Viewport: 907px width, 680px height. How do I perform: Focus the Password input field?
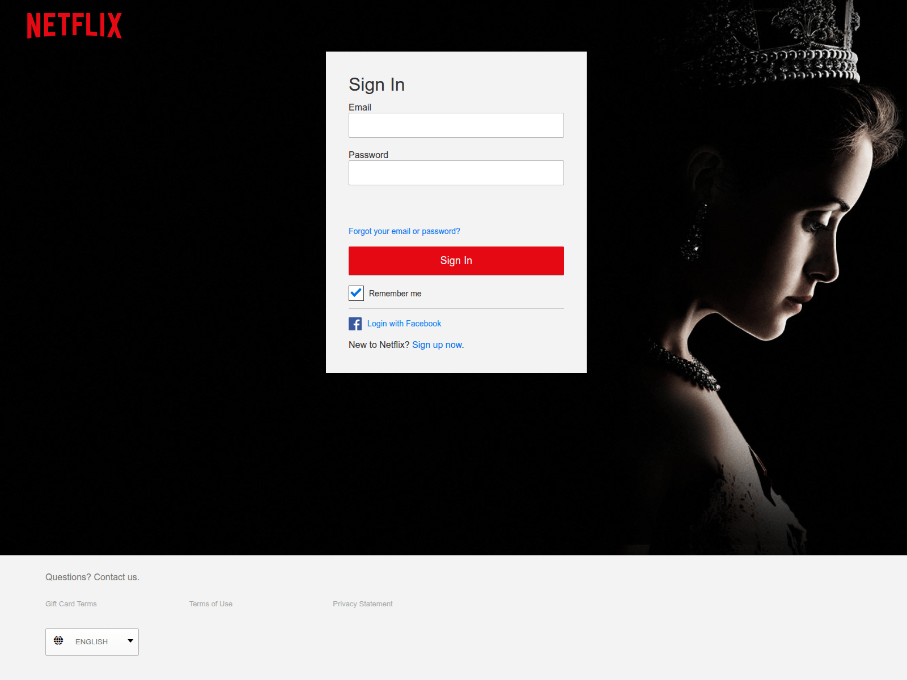[x=456, y=173]
